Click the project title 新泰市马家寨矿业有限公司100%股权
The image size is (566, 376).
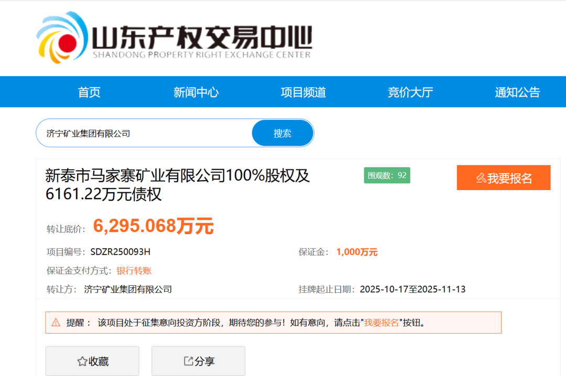(x=178, y=176)
